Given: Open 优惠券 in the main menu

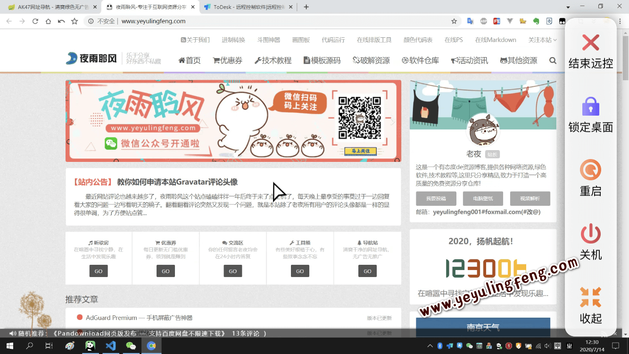Looking at the screenshot, I should (228, 60).
